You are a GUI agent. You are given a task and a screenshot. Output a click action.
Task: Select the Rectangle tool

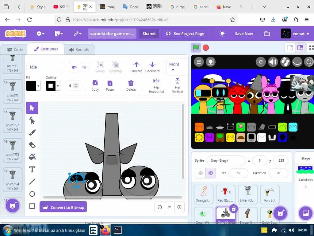click(x=32, y=206)
